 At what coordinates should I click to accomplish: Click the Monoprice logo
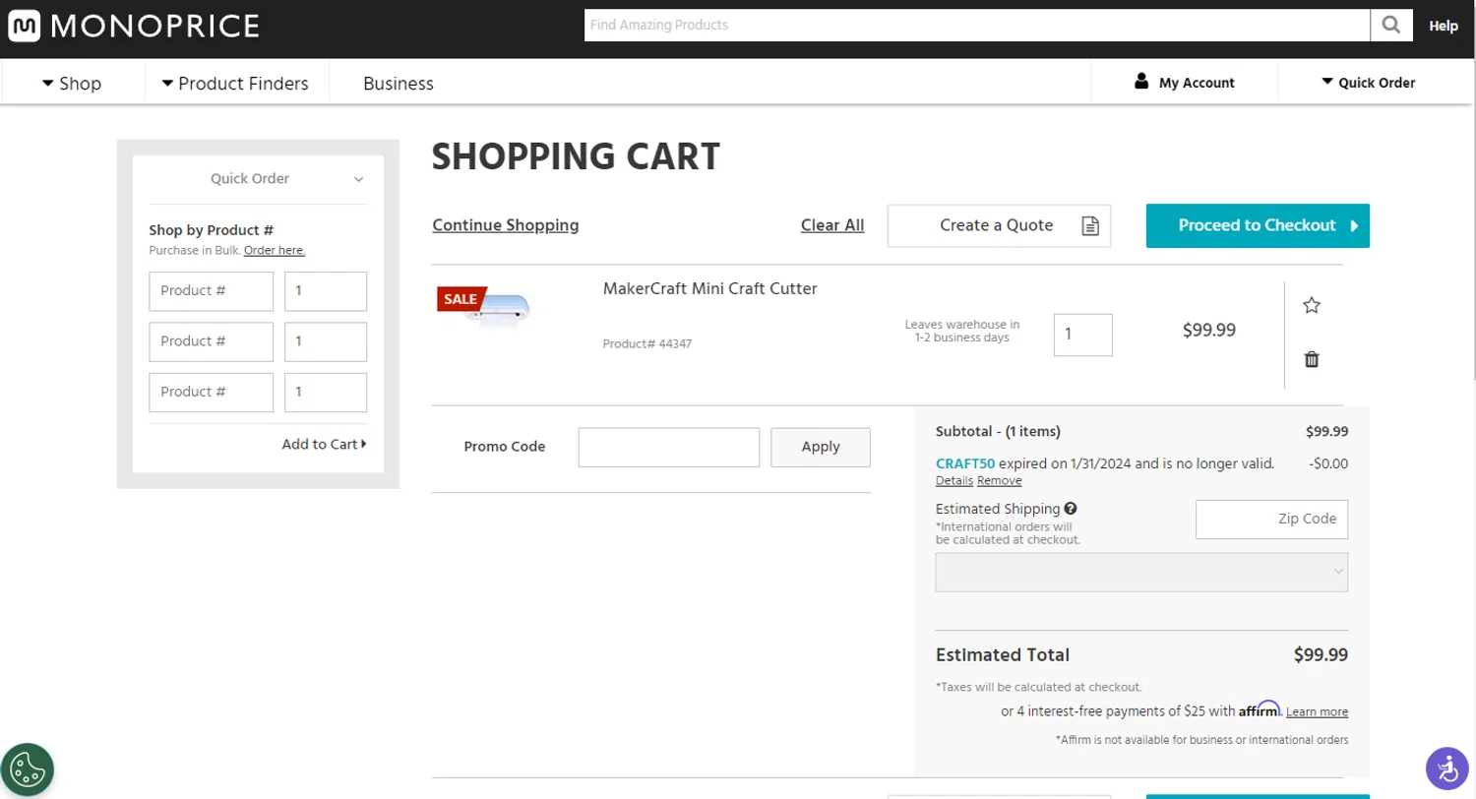tap(134, 26)
